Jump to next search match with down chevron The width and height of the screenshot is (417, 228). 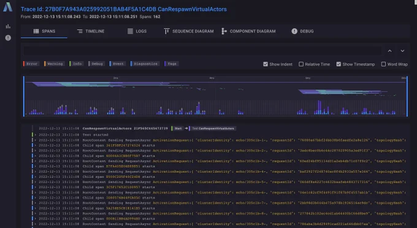click(x=402, y=51)
